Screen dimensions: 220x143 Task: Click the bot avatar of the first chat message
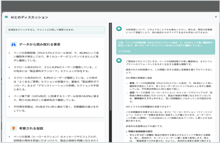click(119, 29)
